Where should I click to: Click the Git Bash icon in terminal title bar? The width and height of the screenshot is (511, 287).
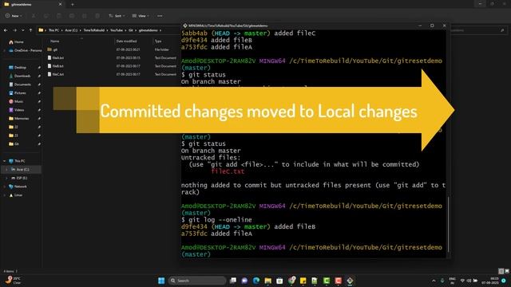point(185,26)
